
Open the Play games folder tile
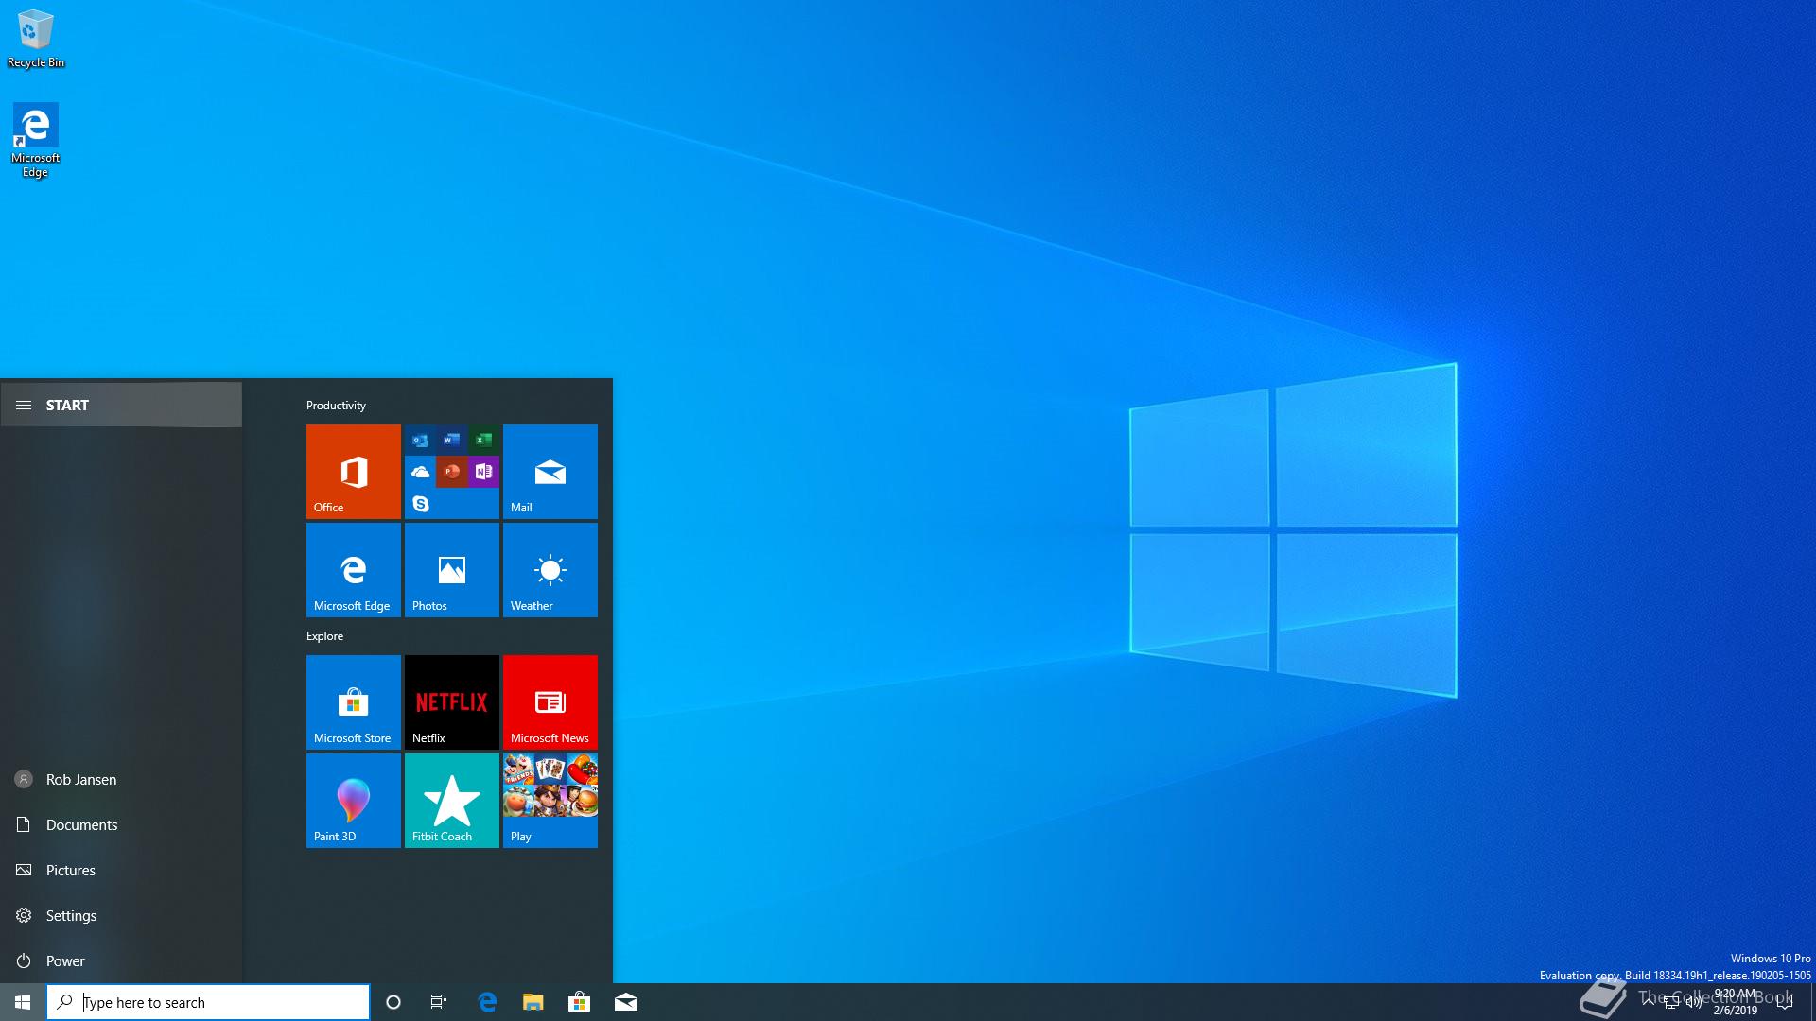(x=550, y=800)
